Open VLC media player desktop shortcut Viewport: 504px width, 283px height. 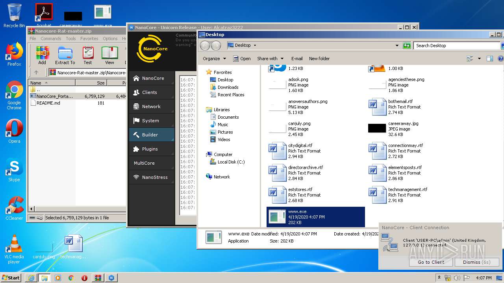(x=14, y=250)
